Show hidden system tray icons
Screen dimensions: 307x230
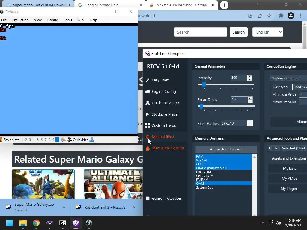click(x=263, y=223)
